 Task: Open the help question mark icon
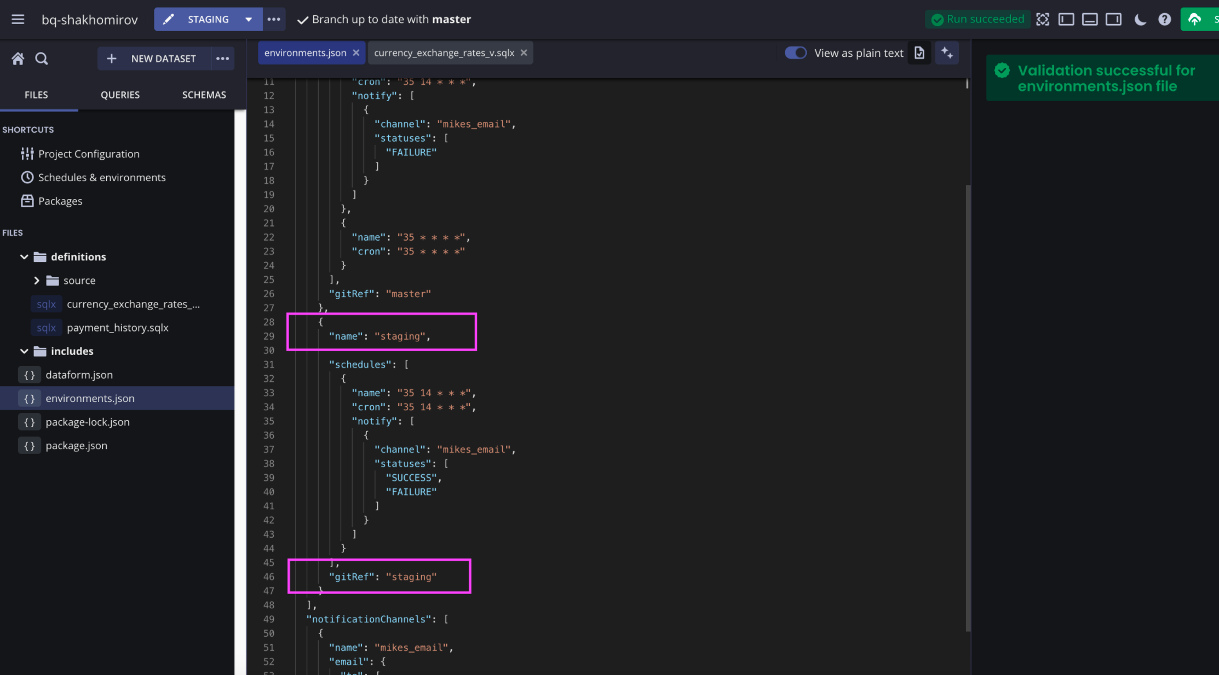point(1164,20)
